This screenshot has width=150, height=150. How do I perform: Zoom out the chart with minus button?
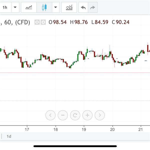pos(63,115)
